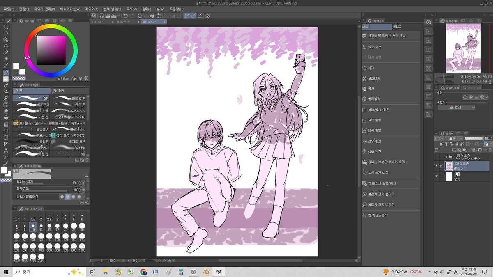This screenshot has height=277, width=493.
Task: Open the 필터(I) menu
Action: coord(146,9)
